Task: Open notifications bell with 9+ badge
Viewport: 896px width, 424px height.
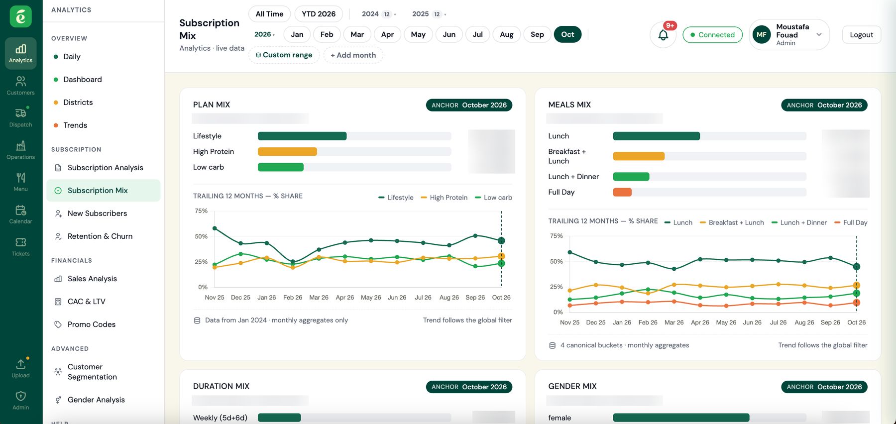Action: (663, 35)
